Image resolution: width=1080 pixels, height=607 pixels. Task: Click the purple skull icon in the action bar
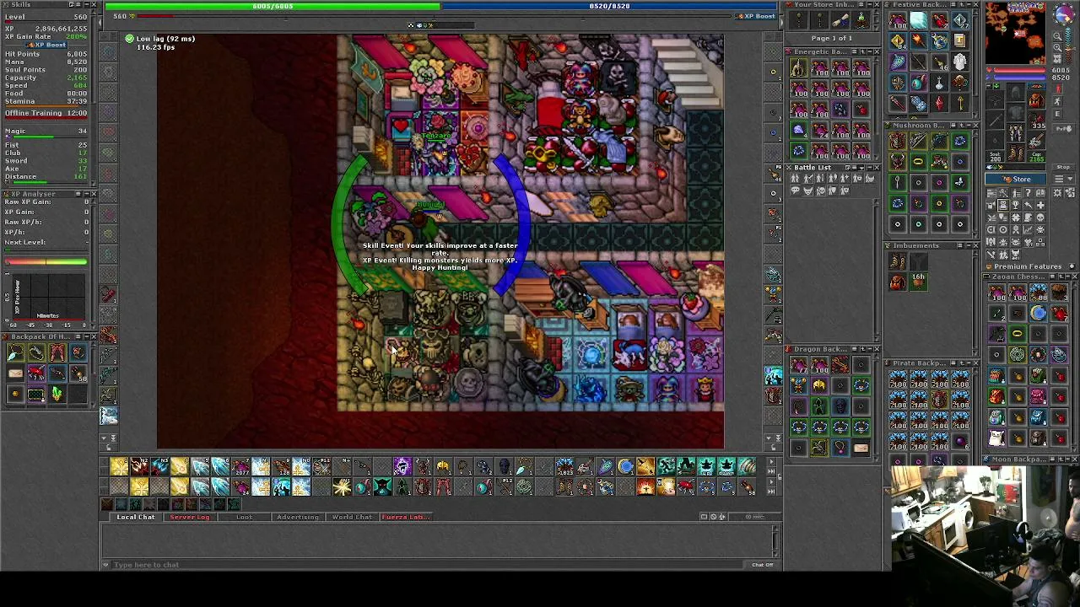tap(402, 466)
